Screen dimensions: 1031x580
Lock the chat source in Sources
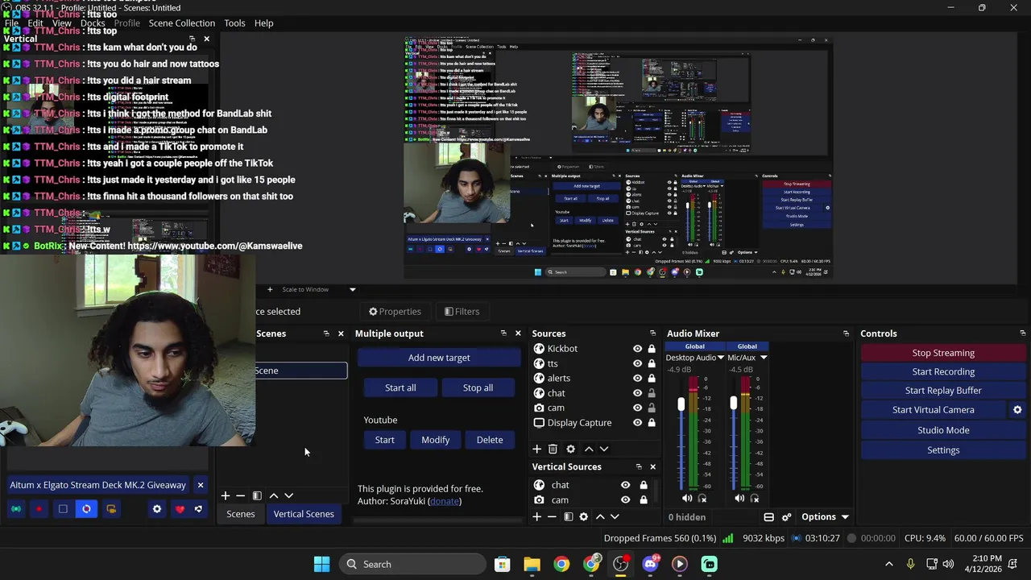[652, 393]
